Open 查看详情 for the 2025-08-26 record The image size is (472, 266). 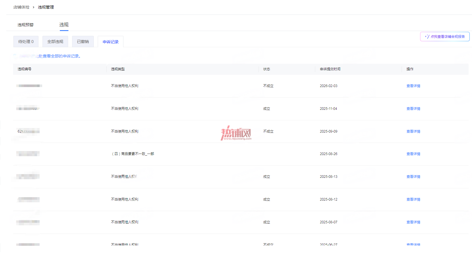[x=413, y=154]
